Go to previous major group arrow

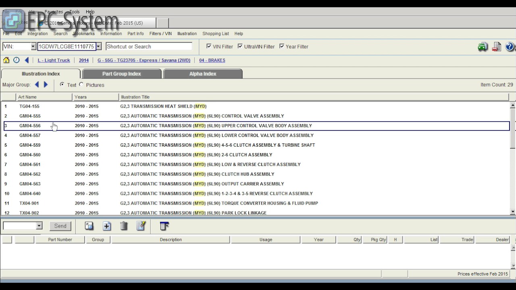pyautogui.click(x=37, y=85)
